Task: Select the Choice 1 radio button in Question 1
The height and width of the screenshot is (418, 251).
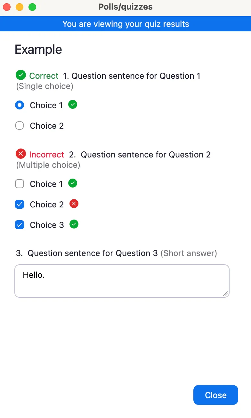Action: (x=20, y=105)
